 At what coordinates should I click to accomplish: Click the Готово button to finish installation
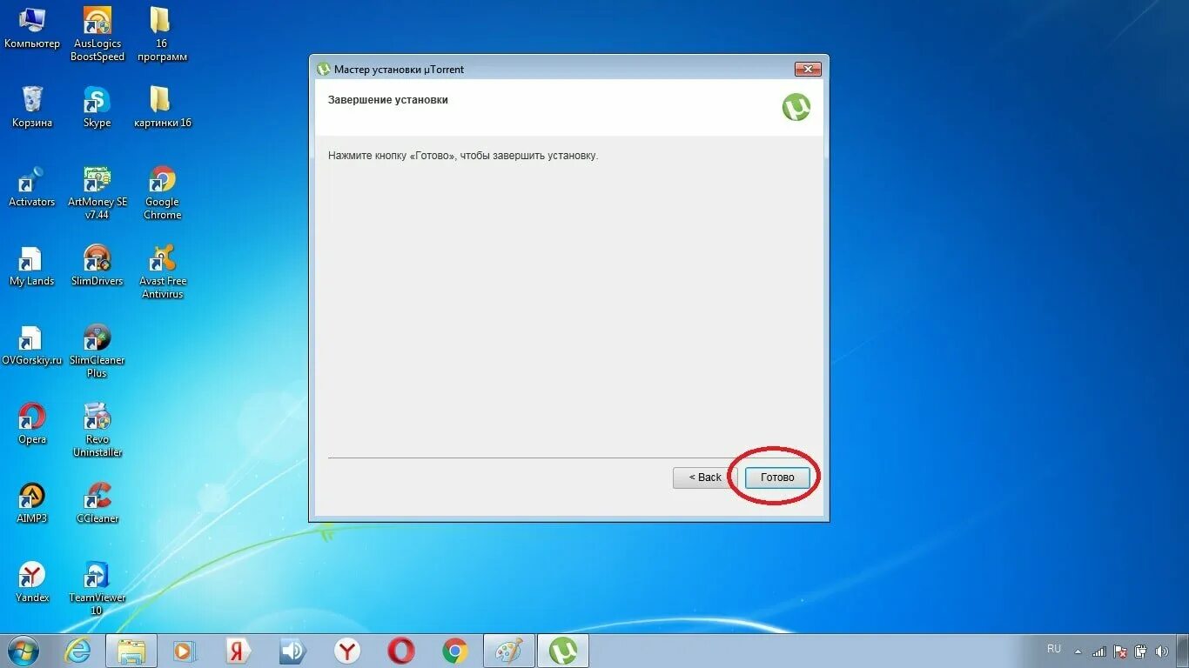(x=777, y=478)
